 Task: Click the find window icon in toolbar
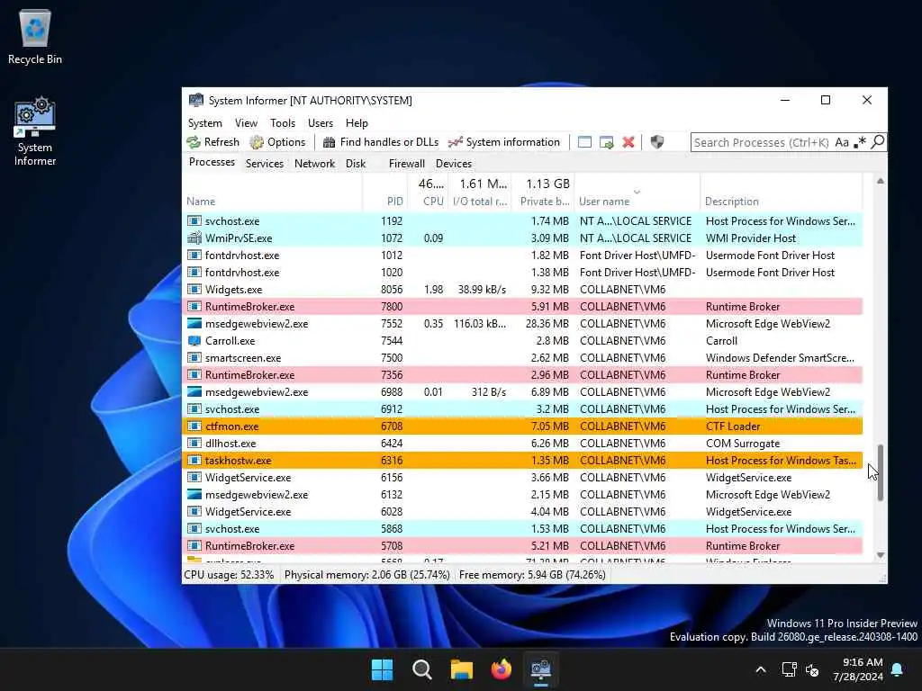click(584, 142)
